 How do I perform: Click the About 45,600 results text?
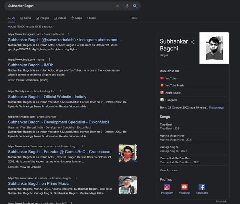(x=31, y=27)
